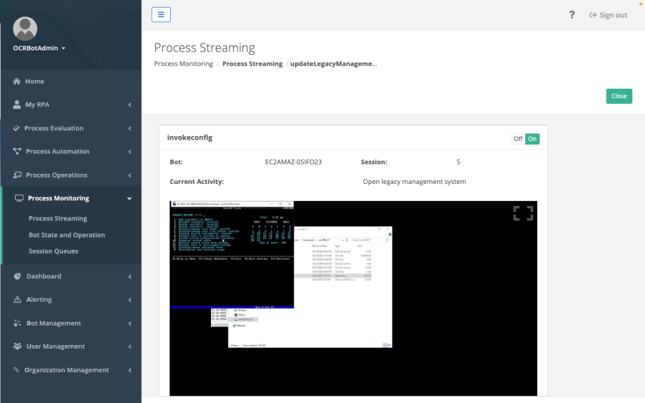Expand the Organization Management chevron
The image size is (645, 403).
point(130,370)
